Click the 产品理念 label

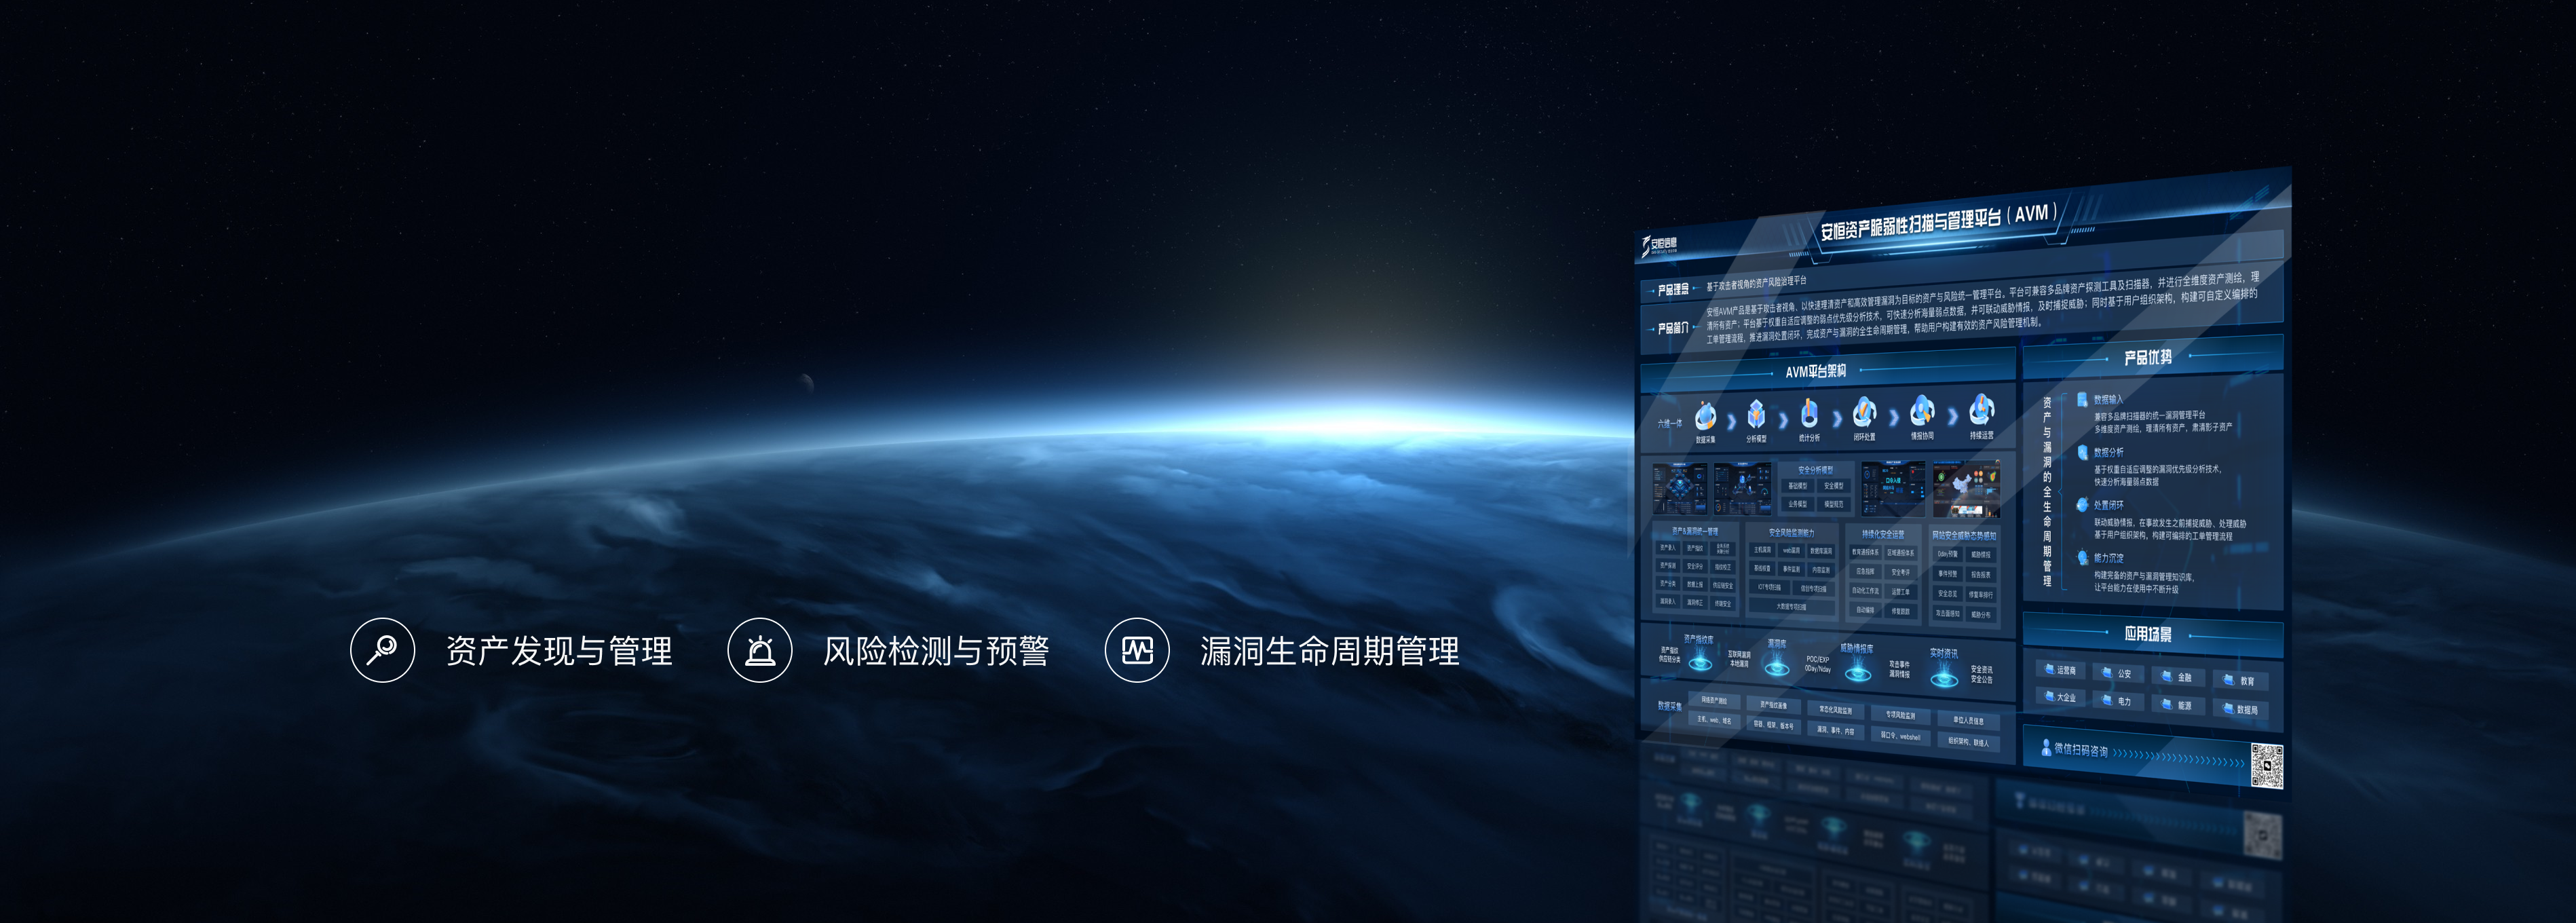(1673, 290)
